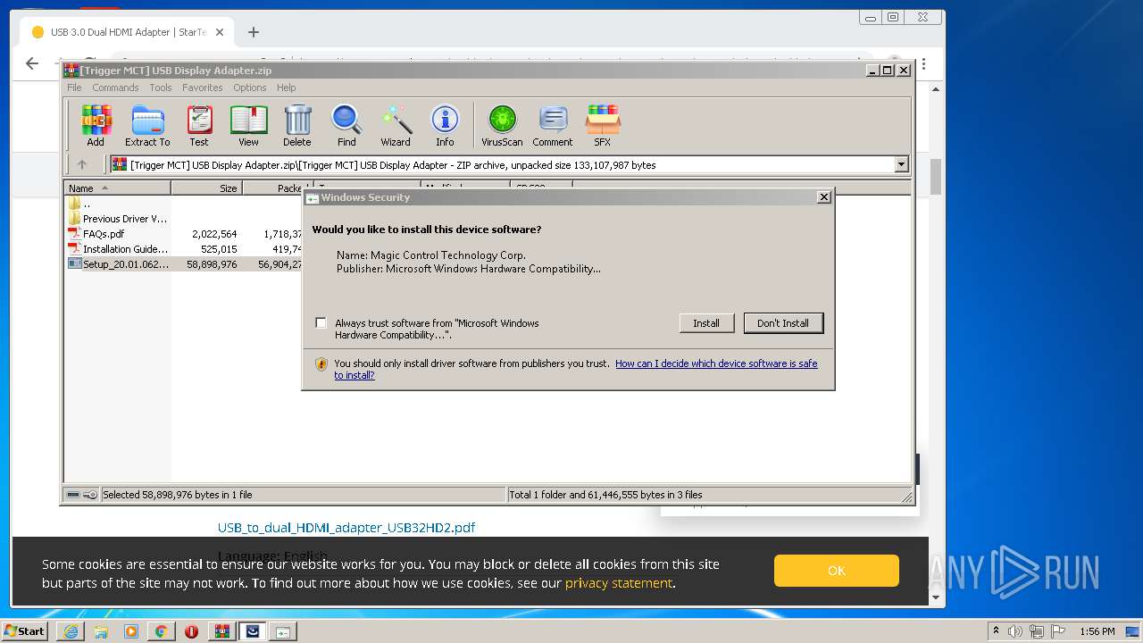Click the Add toolbar icon in WinRAR
This screenshot has height=643, width=1143.
[96, 125]
